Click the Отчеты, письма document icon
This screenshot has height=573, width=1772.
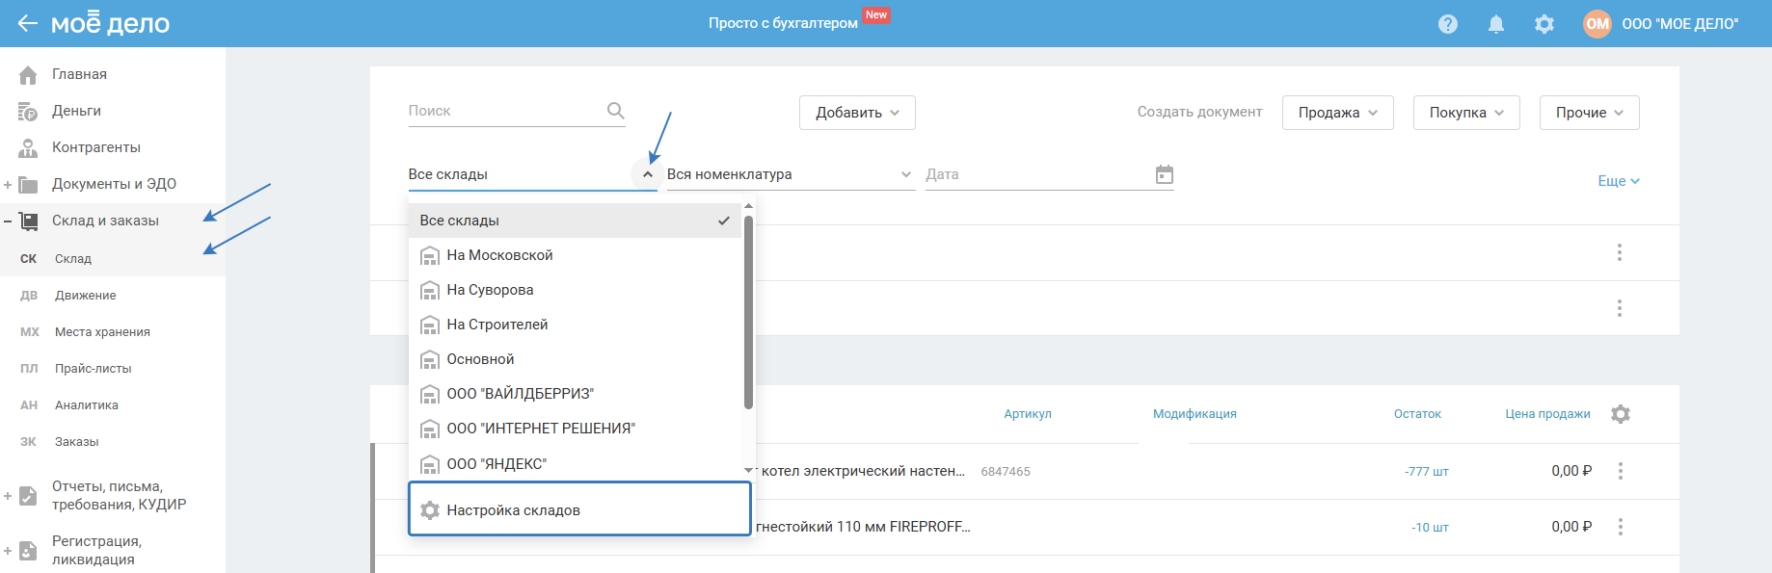click(28, 496)
